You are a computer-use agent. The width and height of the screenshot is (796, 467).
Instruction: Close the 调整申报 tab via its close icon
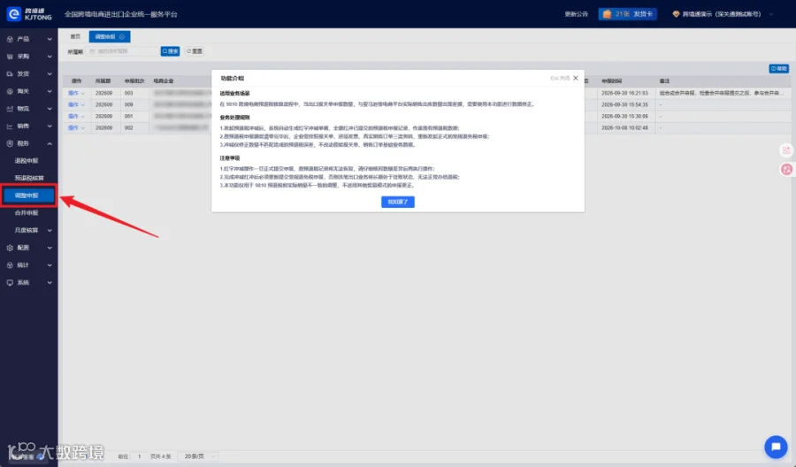click(x=122, y=36)
